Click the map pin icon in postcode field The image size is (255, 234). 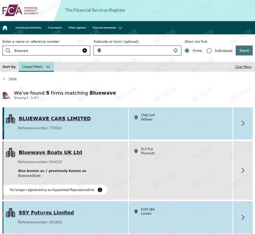tap(99, 51)
